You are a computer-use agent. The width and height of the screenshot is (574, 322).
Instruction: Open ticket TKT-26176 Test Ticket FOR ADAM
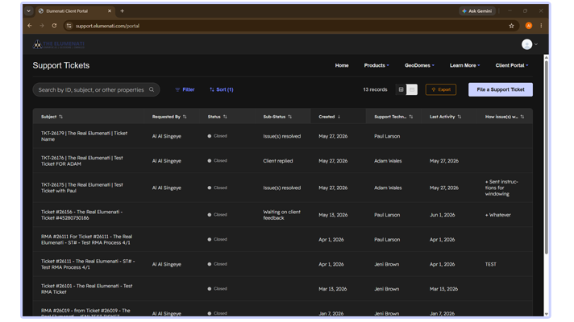point(82,161)
